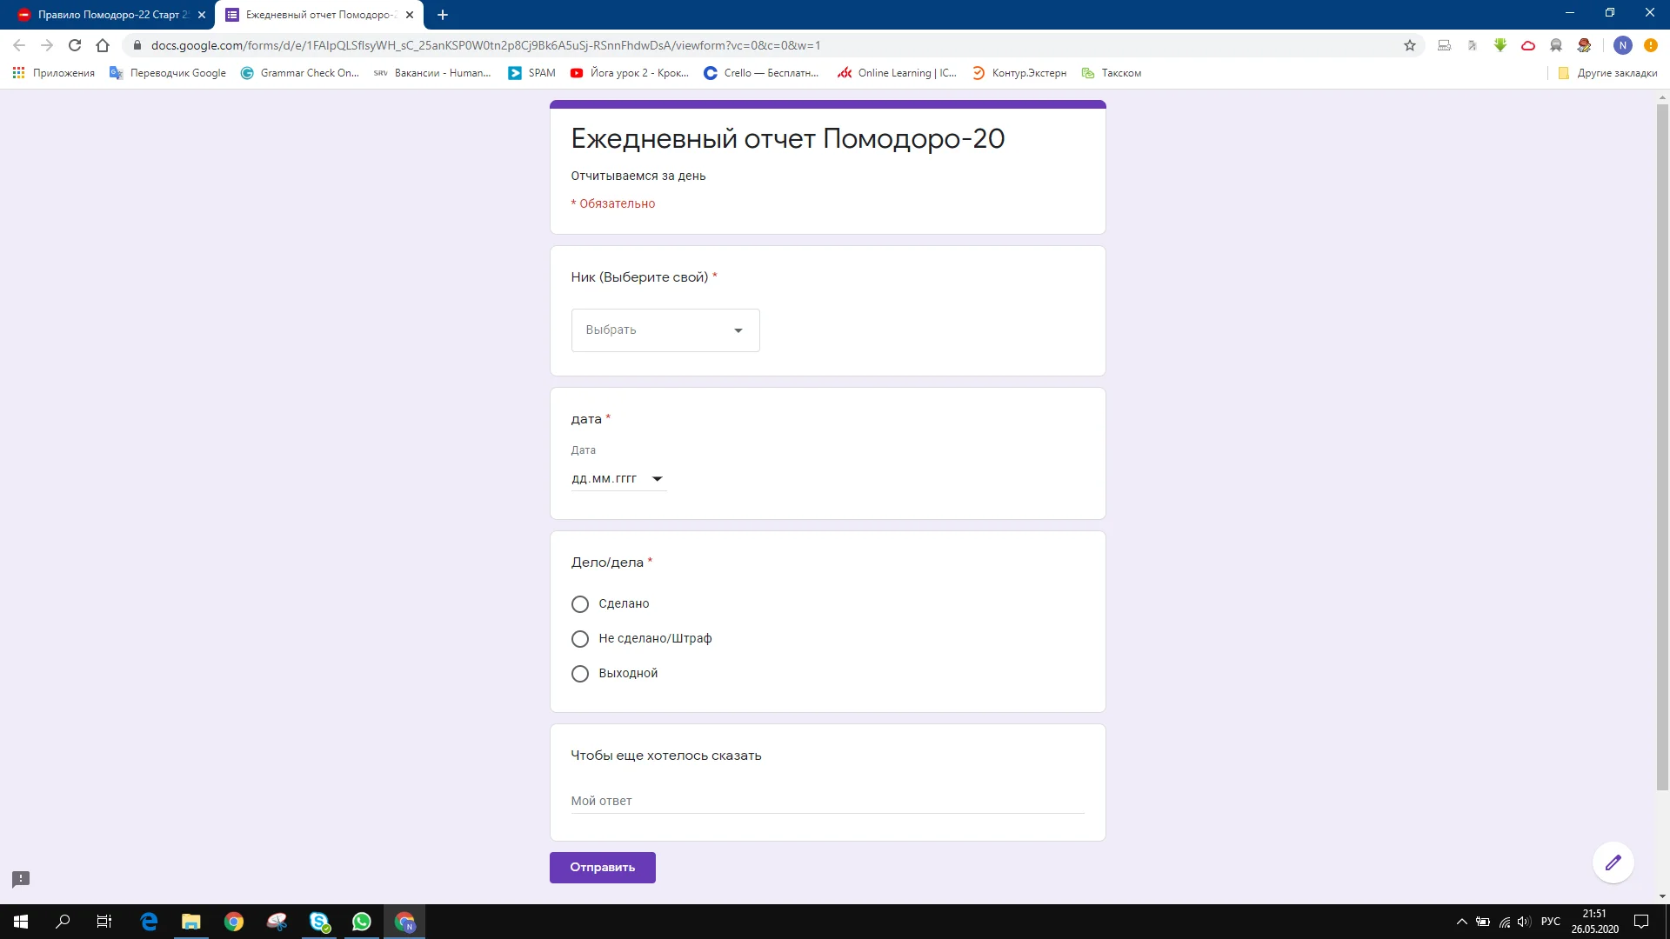The image size is (1670, 939).
Task: Select the Сделано radio option
Action: pos(580,604)
